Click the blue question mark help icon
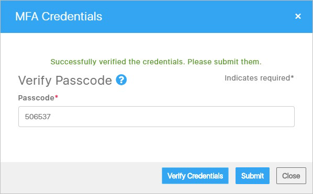 pyautogui.click(x=121, y=80)
